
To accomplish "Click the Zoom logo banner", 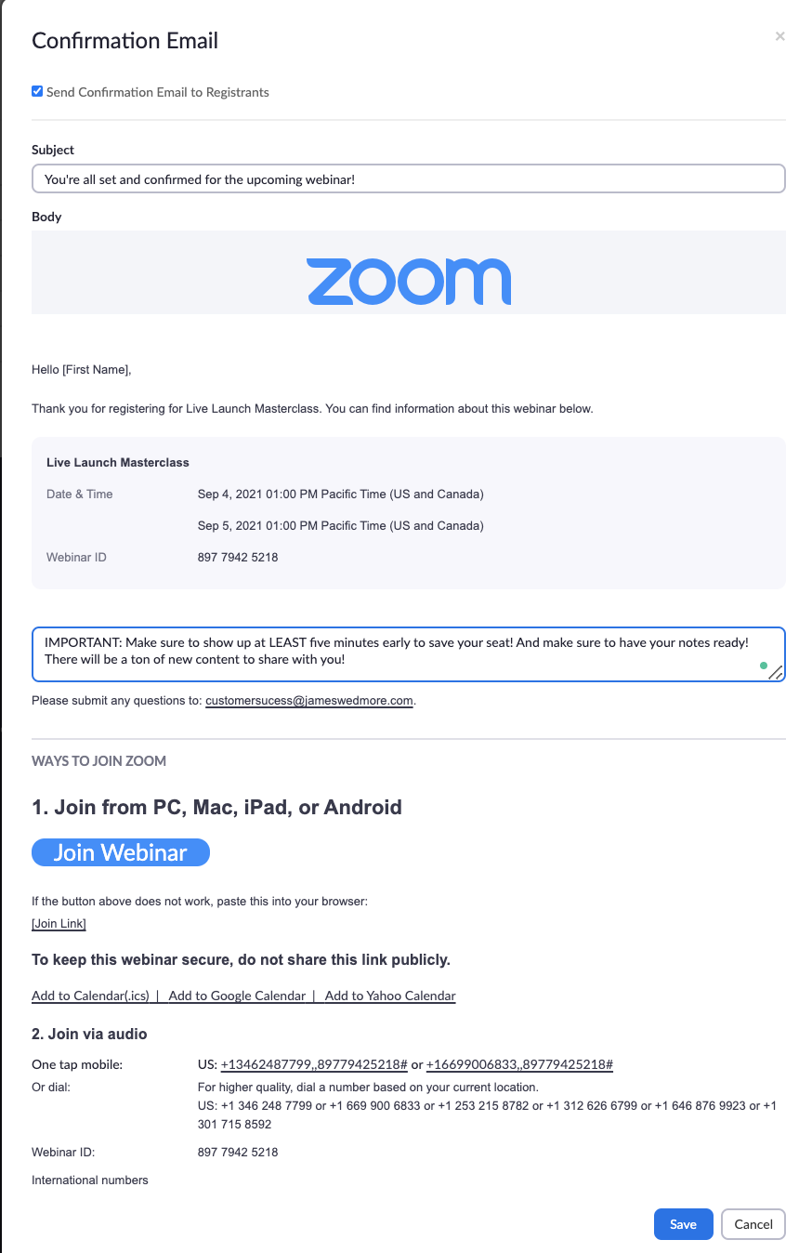I will [408, 282].
